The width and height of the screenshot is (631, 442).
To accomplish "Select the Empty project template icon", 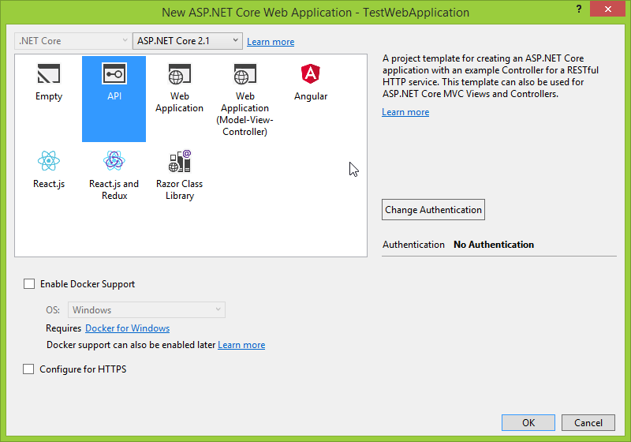I will (x=49, y=73).
